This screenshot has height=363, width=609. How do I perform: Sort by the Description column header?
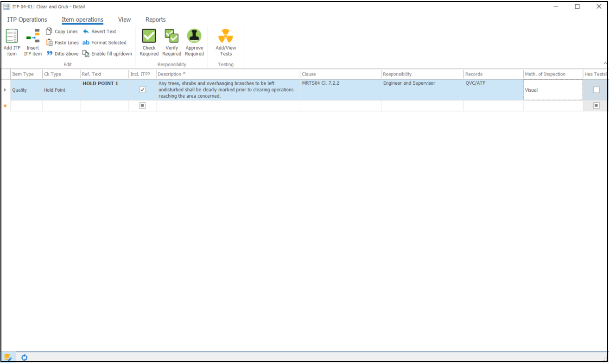coord(227,74)
